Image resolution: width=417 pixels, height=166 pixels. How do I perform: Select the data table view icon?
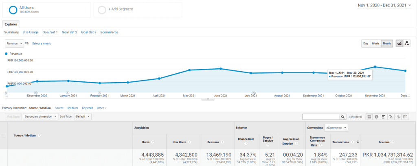tap(369, 117)
